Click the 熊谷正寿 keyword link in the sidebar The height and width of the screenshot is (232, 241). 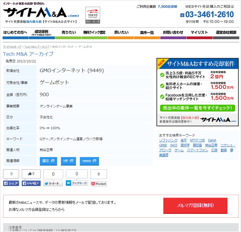[211, 145]
